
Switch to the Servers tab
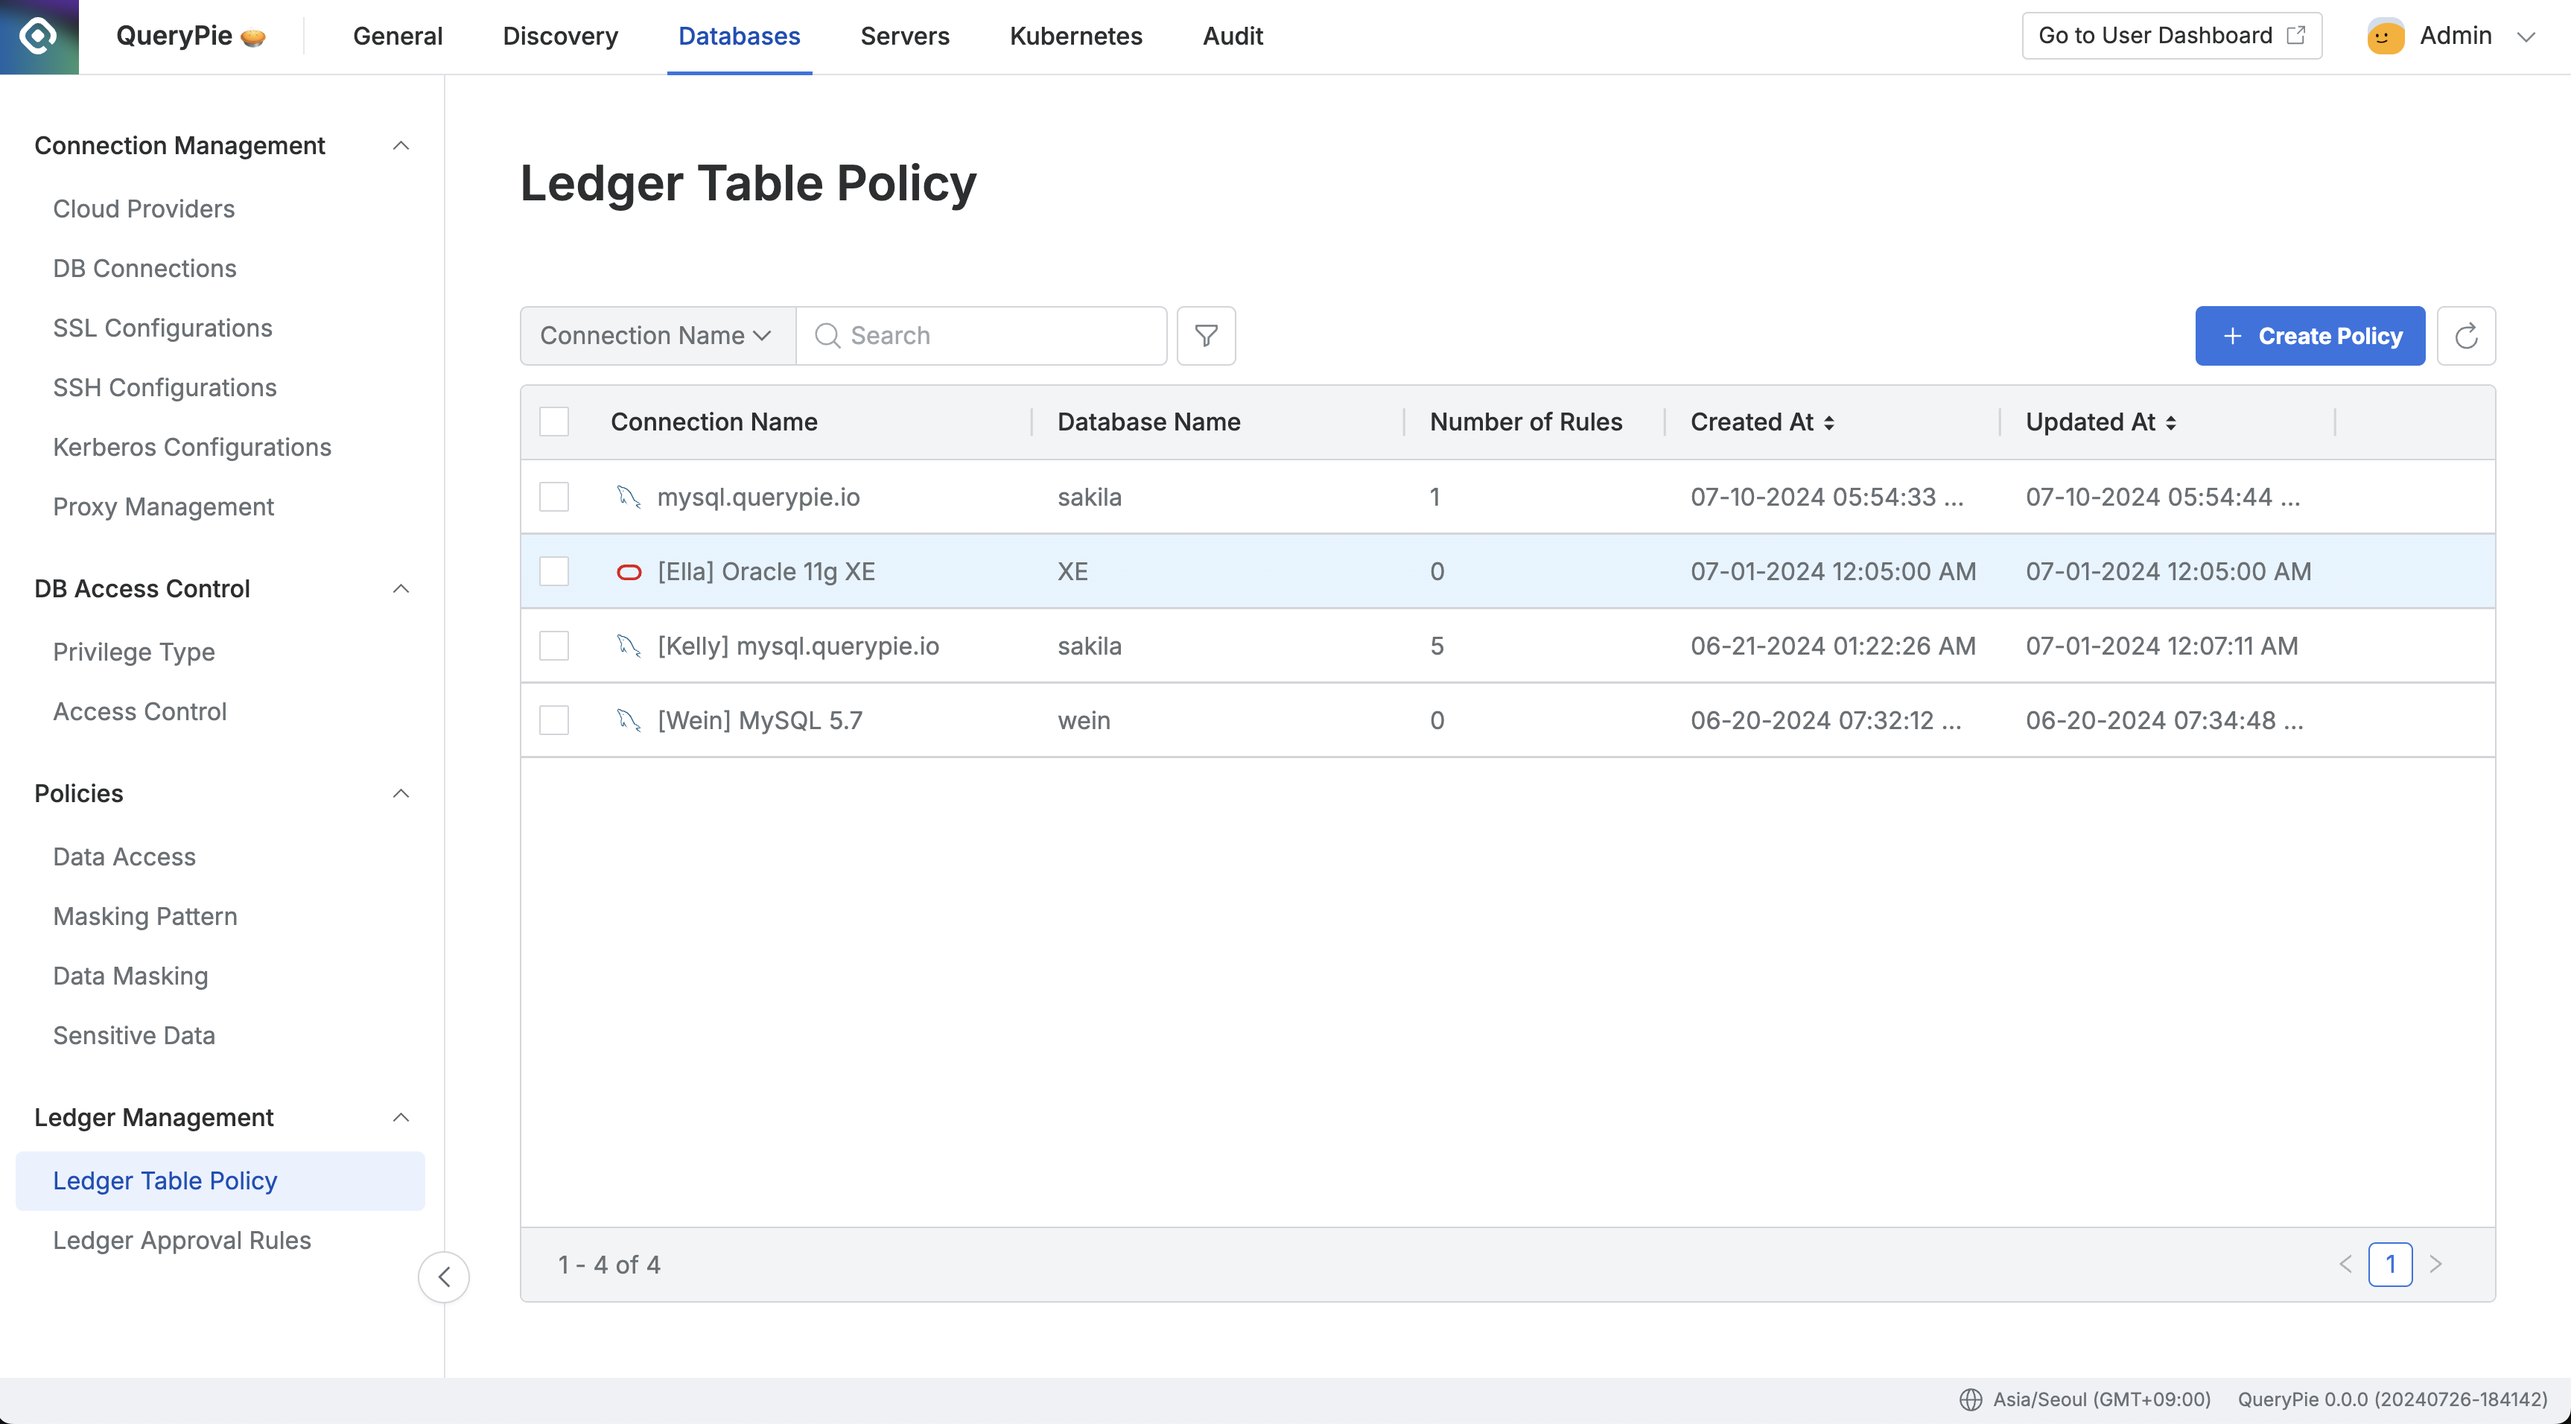pyautogui.click(x=904, y=36)
